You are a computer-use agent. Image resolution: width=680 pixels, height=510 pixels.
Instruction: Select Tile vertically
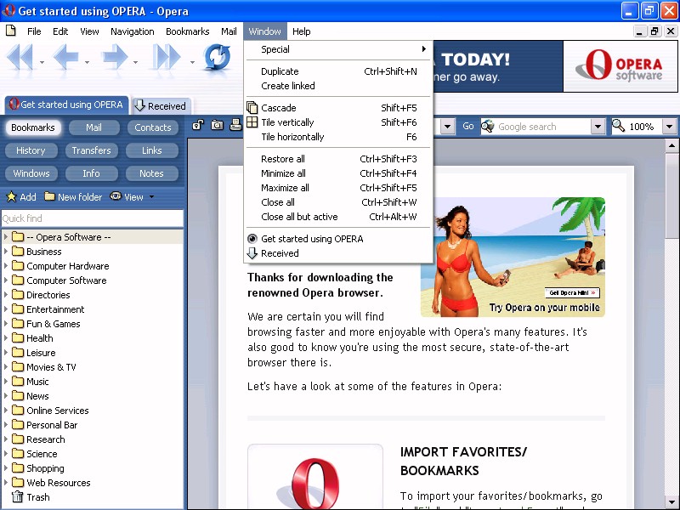click(338, 122)
